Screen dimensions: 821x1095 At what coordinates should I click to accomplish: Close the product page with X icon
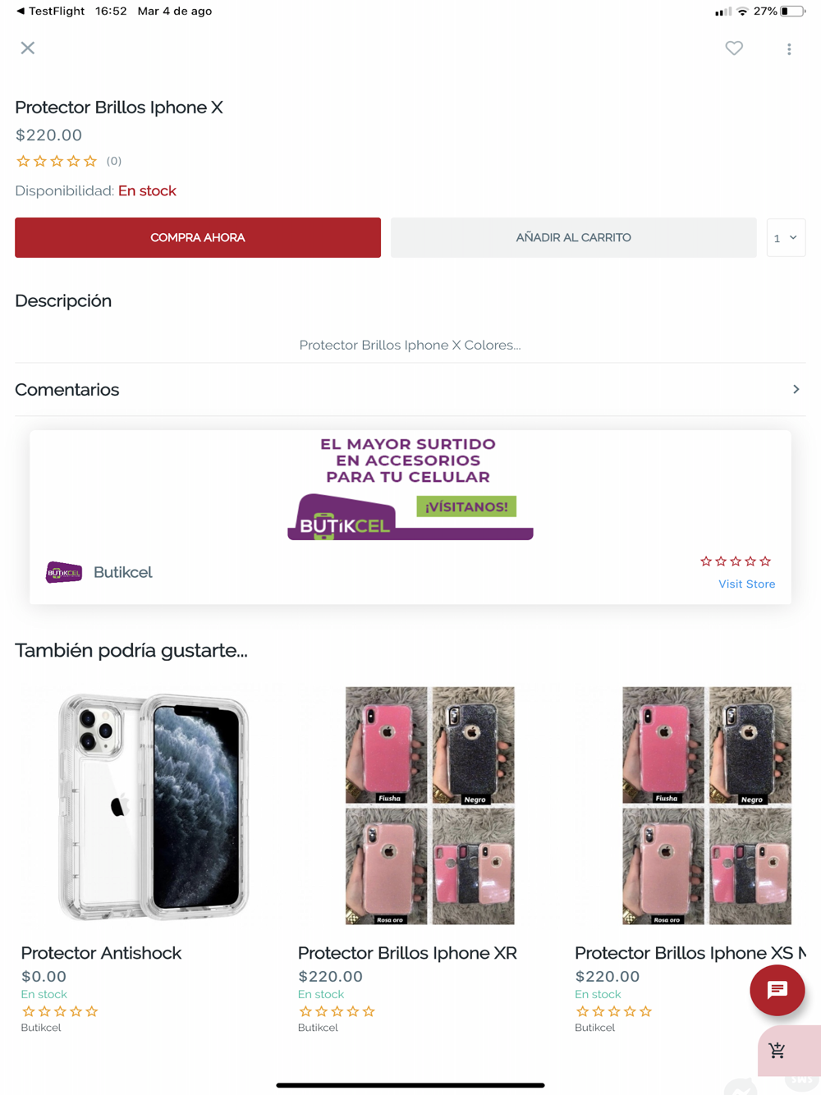28,48
